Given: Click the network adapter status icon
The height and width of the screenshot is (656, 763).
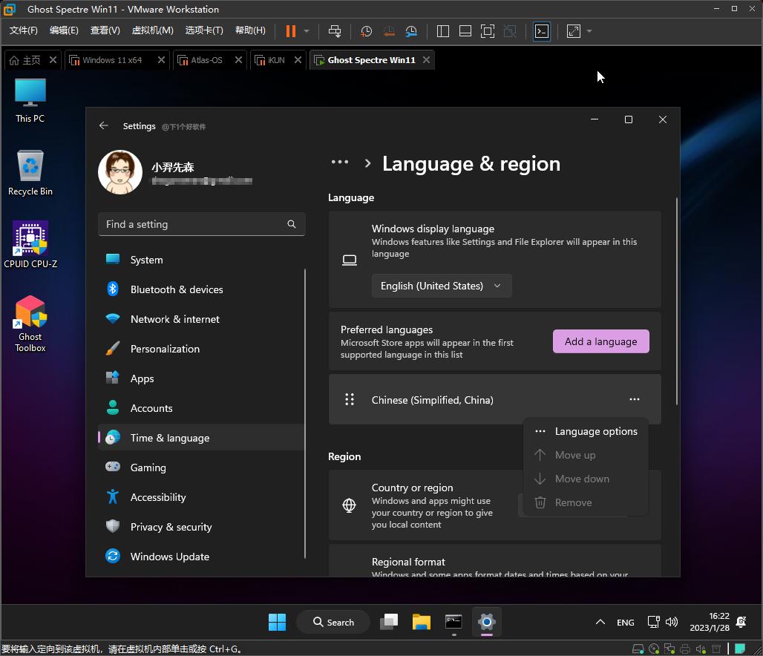Looking at the screenshot, I should [x=669, y=648].
